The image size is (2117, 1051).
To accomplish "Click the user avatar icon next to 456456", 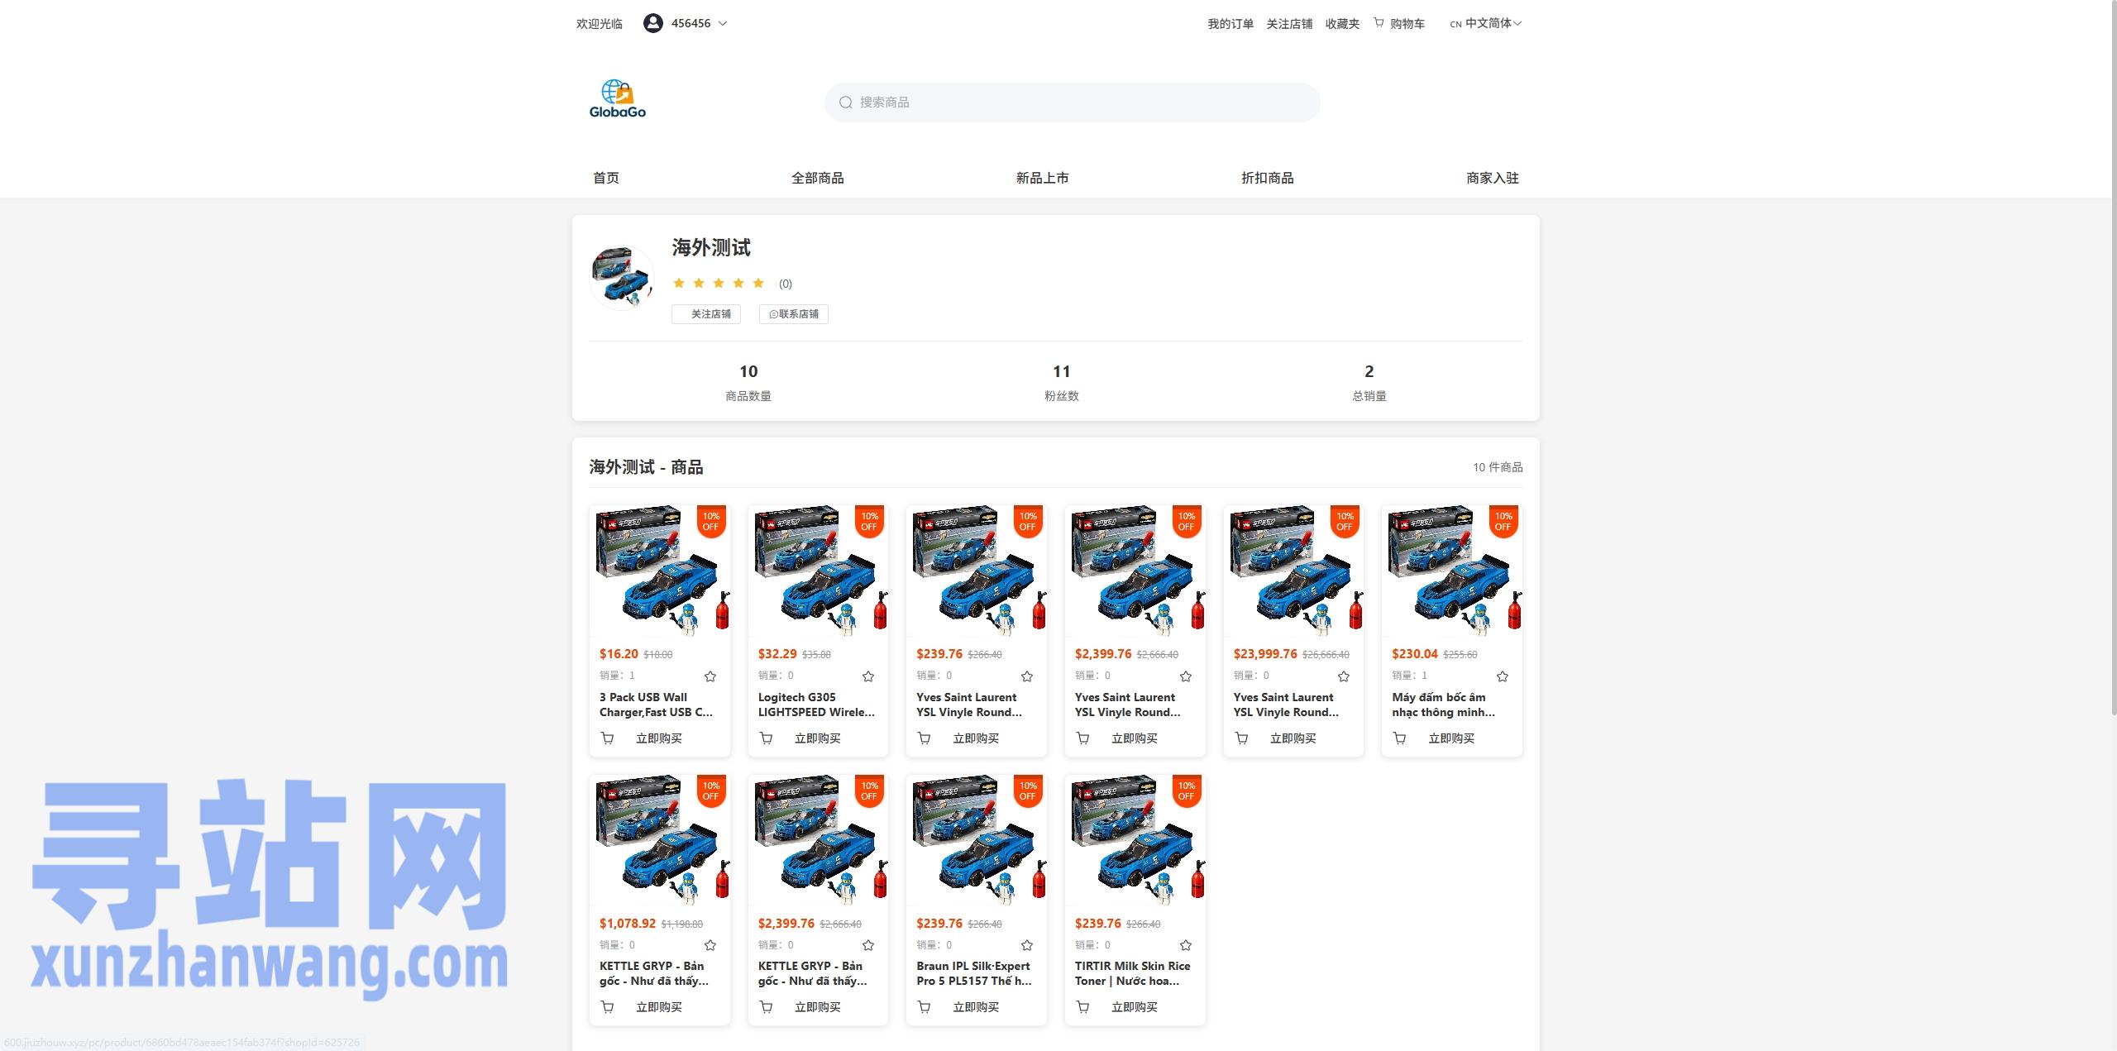I will click(652, 23).
